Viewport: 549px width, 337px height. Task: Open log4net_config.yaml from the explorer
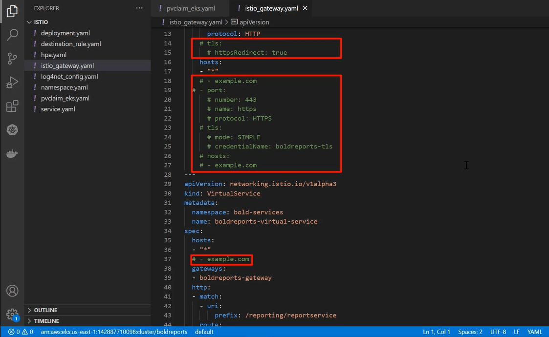tap(69, 77)
